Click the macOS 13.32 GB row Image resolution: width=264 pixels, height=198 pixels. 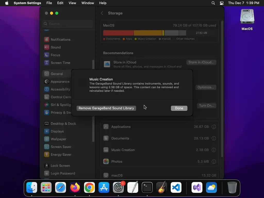click(x=160, y=175)
